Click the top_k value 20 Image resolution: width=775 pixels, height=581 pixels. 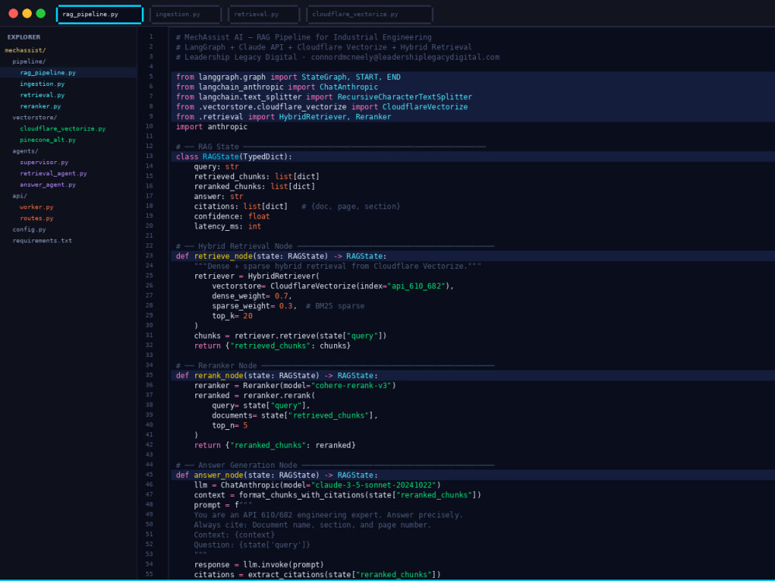[248, 316]
